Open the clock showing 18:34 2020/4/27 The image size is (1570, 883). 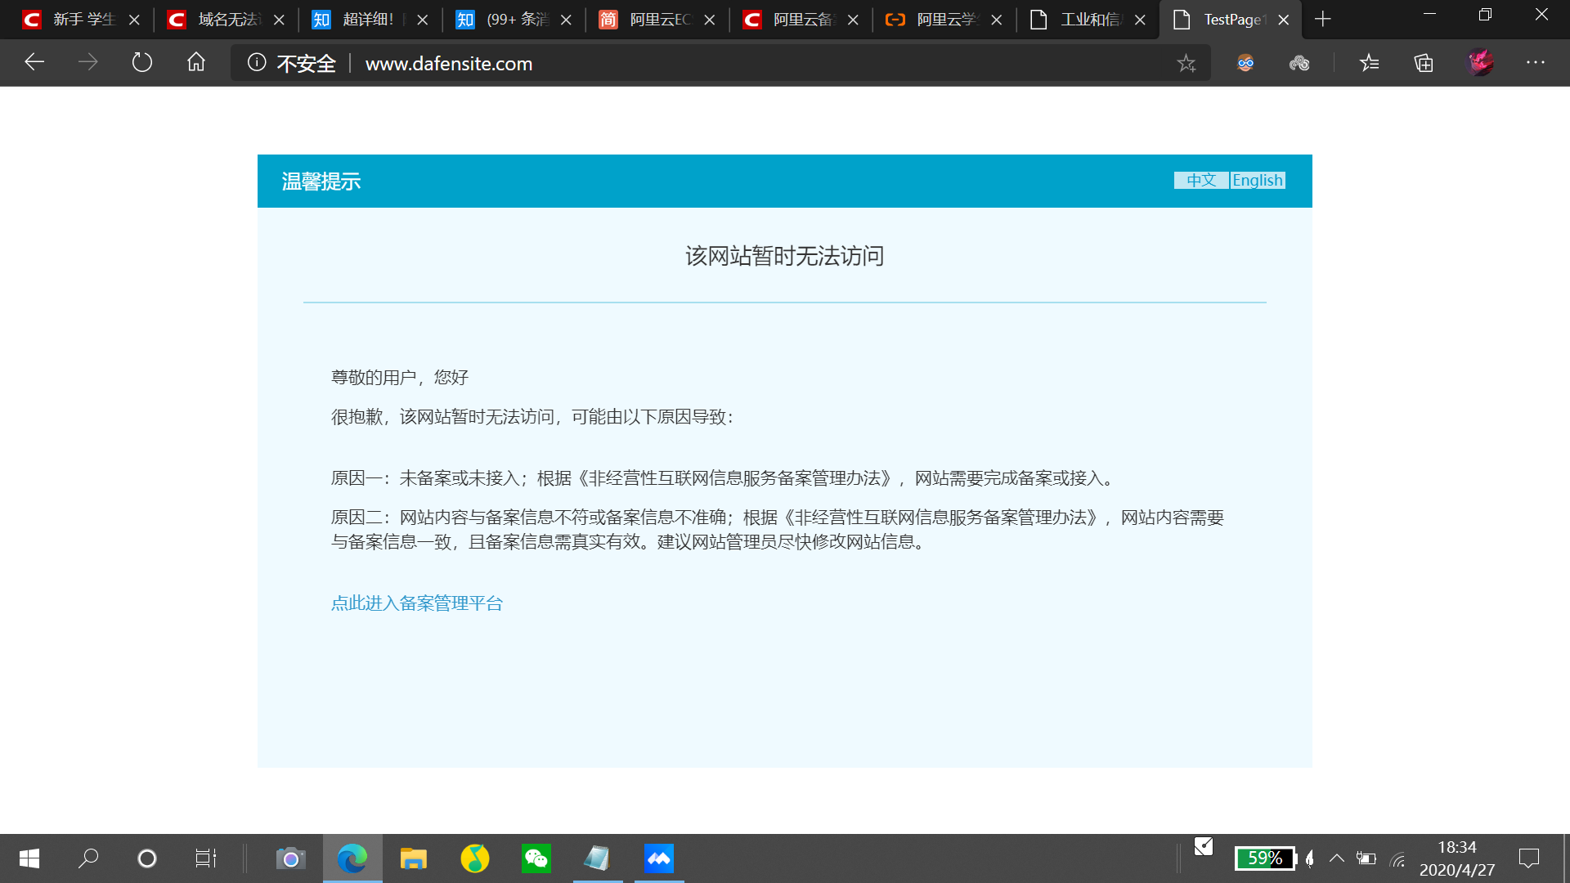click(x=1457, y=858)
